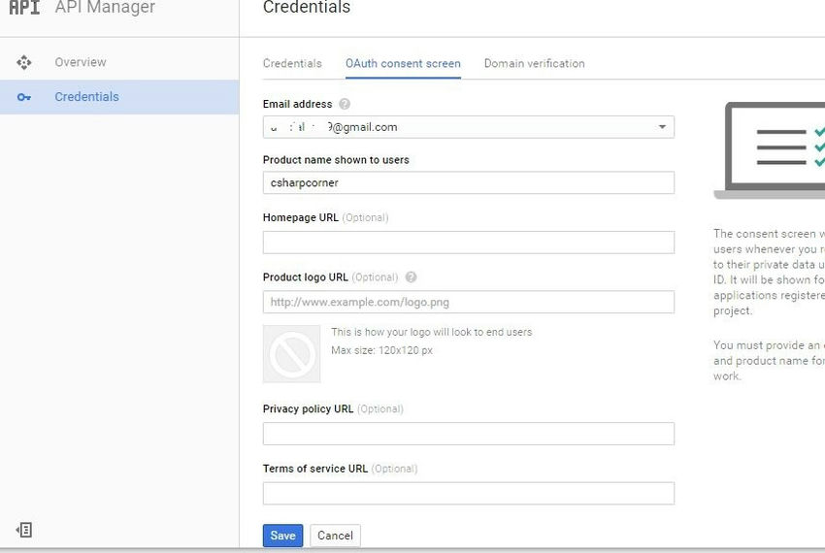The width and height of the screenshot is (825, 553).
Task: Click help icon next to Email address
Action: [x=345, y=105]
